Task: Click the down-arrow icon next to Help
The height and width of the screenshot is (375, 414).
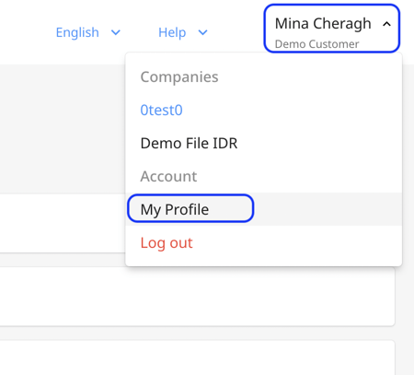Action: (202, 32)
